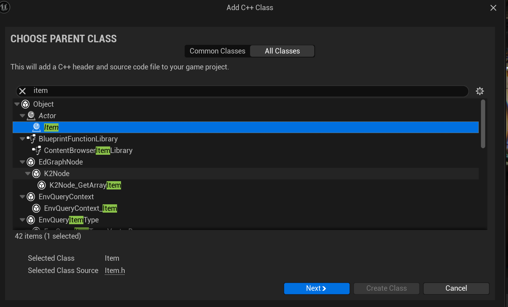The width and height of the screenshot is (508, 307).
Task: Switch to Common Classes tab
Action: click(218, 51)
